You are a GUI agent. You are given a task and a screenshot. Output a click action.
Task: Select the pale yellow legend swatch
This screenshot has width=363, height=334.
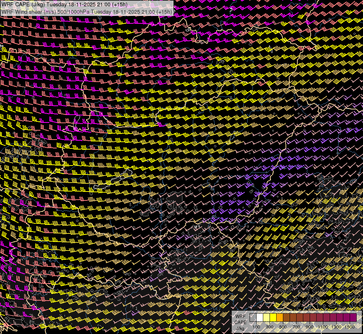267,318
